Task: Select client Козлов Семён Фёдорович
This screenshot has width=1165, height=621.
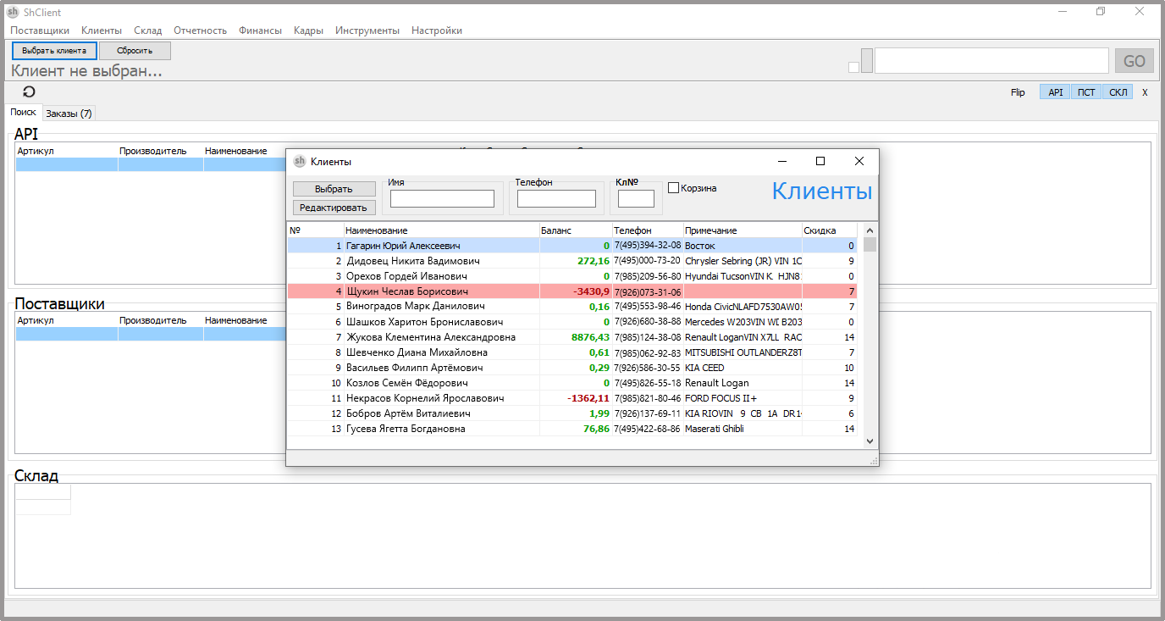Action: pyautogui.click(x=572, y=383)
